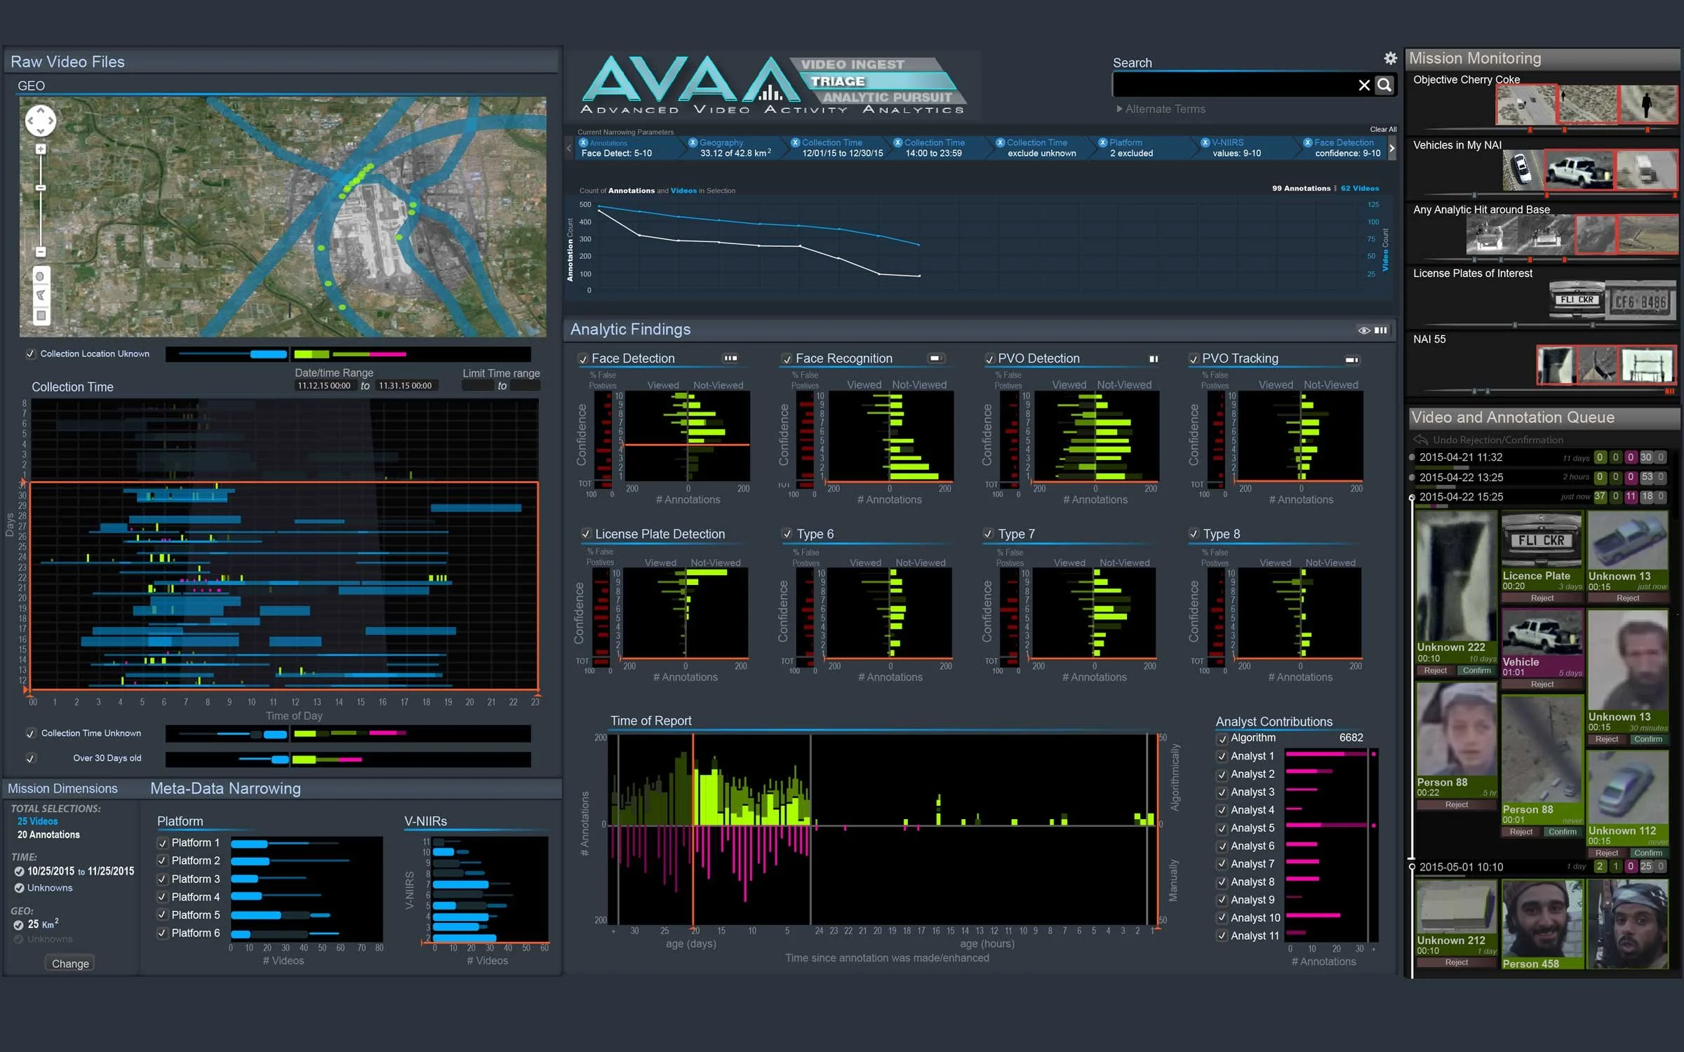Expand the 2015-04-22 13:25 queue entry

[x=1412, y=478]
